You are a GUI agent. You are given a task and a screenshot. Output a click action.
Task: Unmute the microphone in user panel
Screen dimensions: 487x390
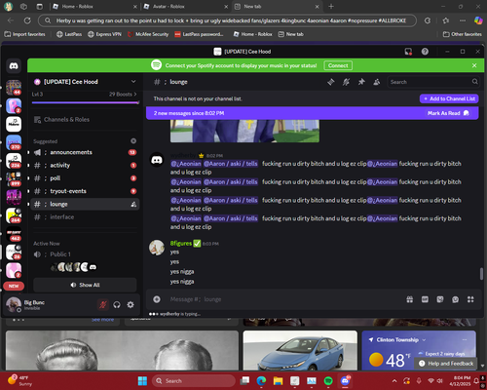click(103, 304)
